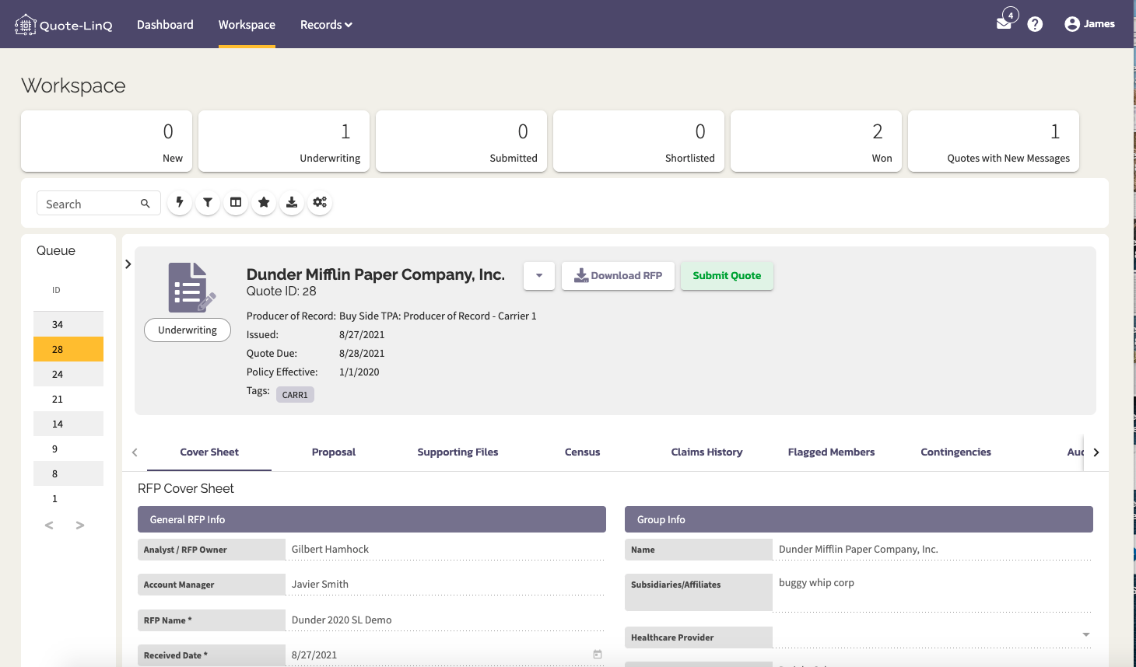Viewport: 1136px width, 667px height.
Task: Open the Workspace nav item
Action: coord(247,25)
